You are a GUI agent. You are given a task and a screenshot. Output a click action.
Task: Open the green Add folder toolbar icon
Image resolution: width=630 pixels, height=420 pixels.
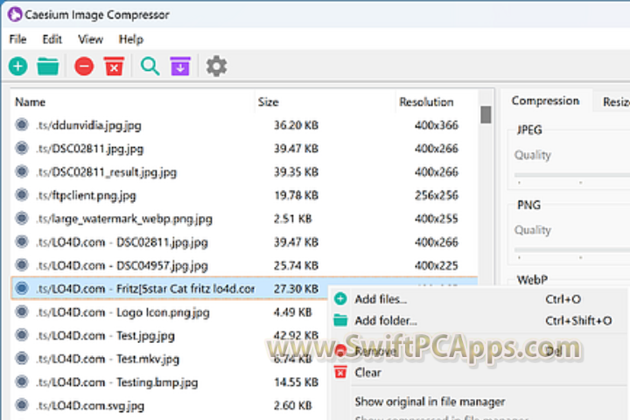48,66
